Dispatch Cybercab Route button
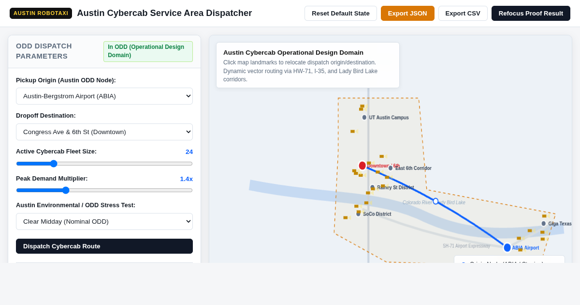Viewport: 580px width, 305px height. (x=104, y=246)
